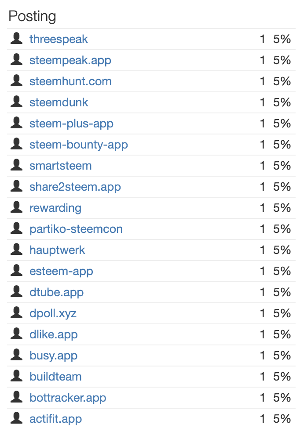Click the user icon beside threespeak
Viewport: 300px width, 428px height.
(x=16, y=39)
